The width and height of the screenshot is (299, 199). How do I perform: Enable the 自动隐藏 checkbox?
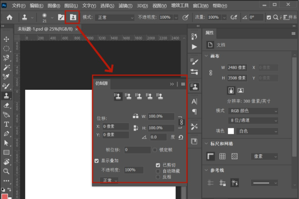pos(158,171)
